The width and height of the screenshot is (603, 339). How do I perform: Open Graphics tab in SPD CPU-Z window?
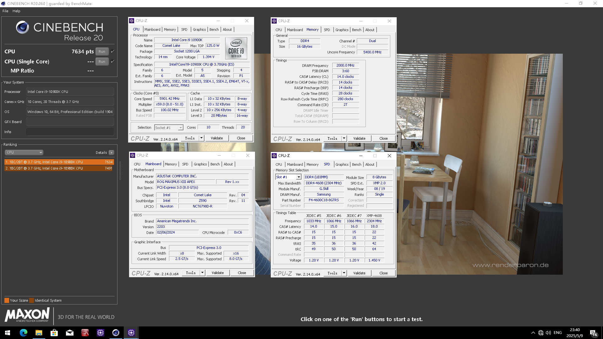(x=342, y=164)
